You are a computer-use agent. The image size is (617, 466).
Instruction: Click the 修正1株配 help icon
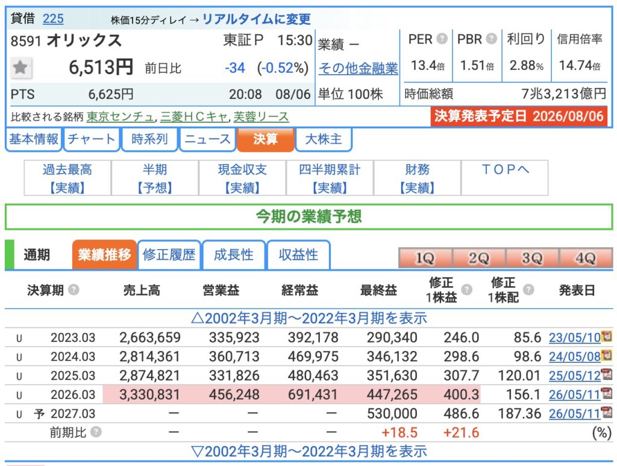tap(528, 290)
